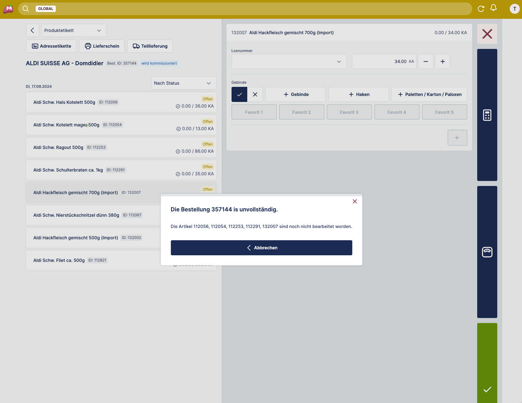Toggle Gebinde X option off
522x403 pixels.
pos(255,94)
